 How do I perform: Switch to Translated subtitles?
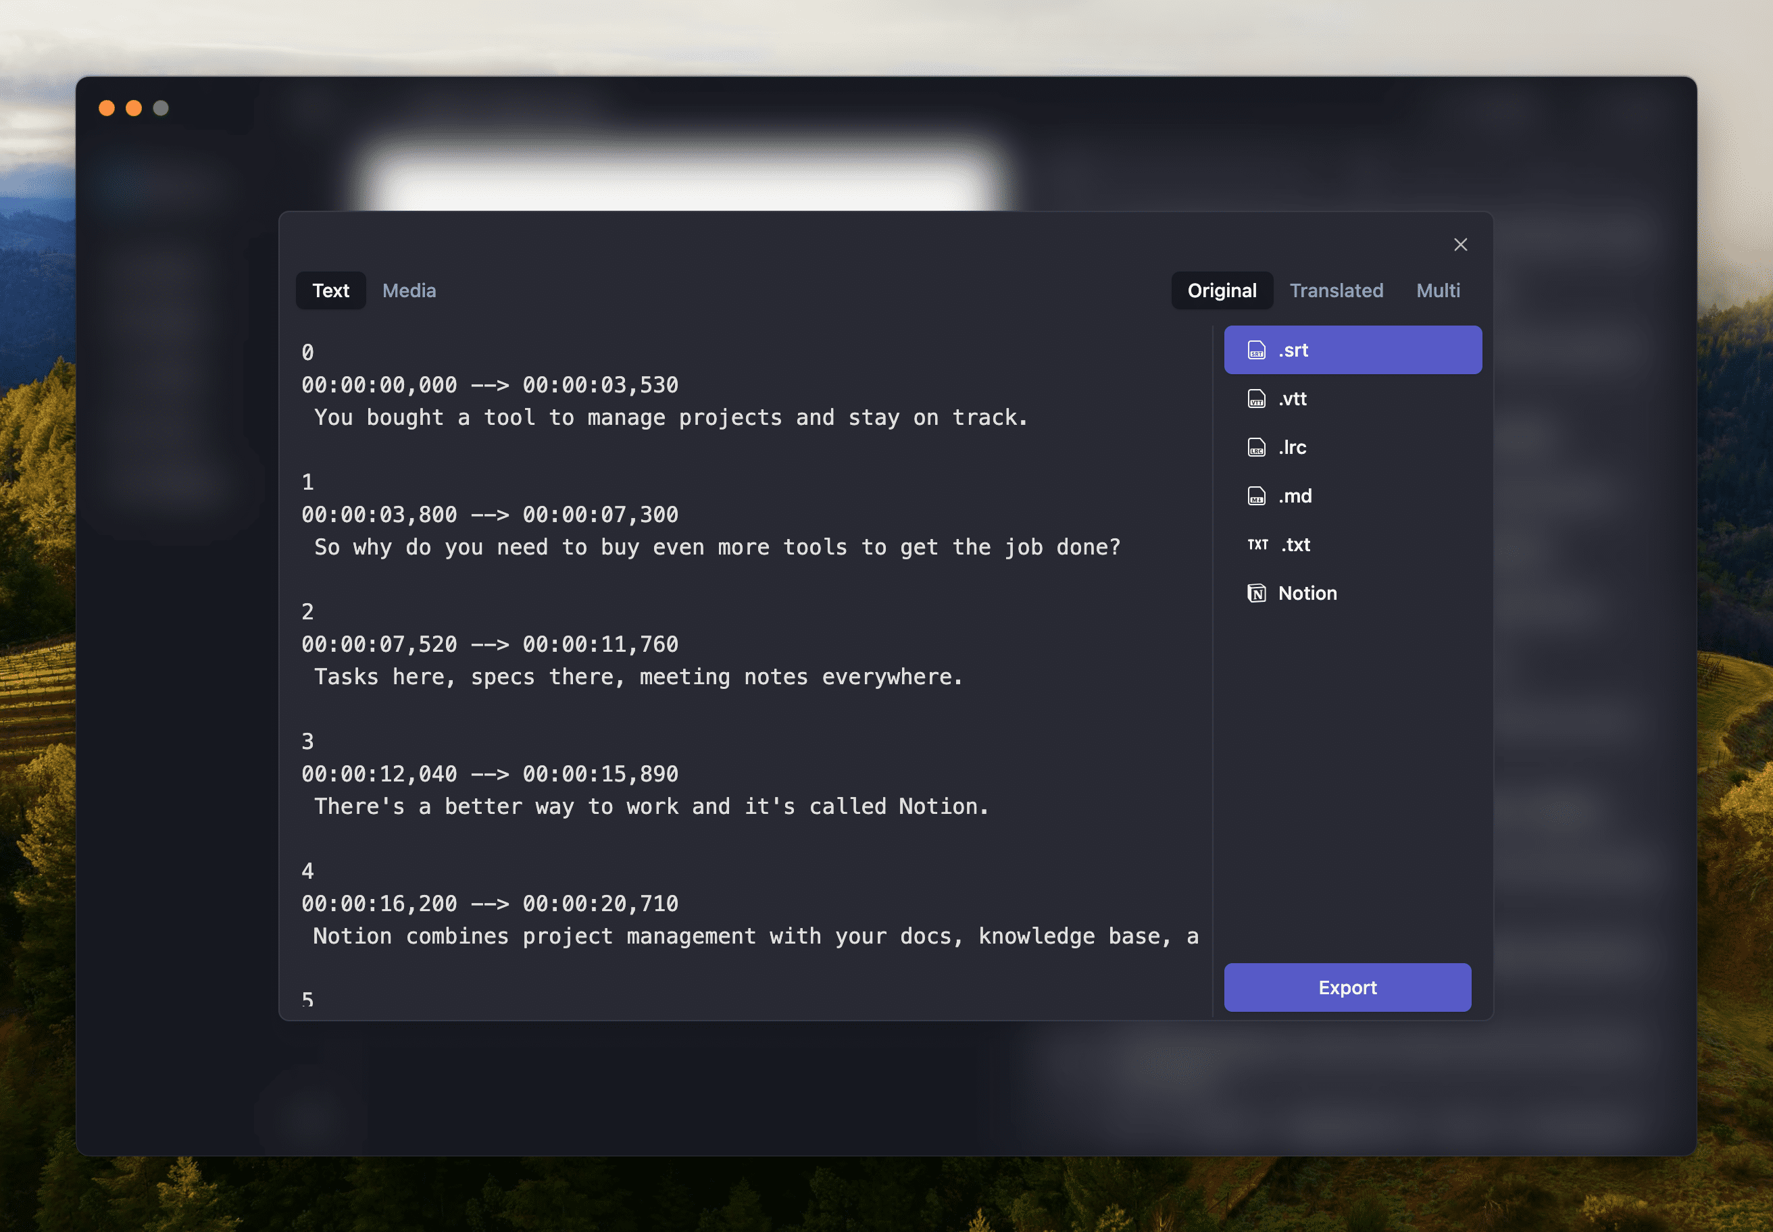pos(1335,291)
